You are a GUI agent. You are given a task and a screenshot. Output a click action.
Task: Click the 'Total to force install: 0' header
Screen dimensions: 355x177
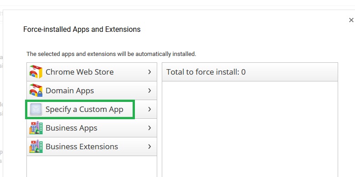[250, 72]
